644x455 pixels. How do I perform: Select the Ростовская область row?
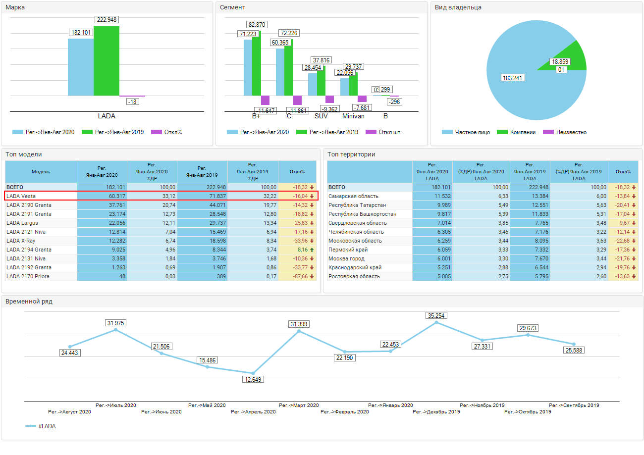[483, 276]
